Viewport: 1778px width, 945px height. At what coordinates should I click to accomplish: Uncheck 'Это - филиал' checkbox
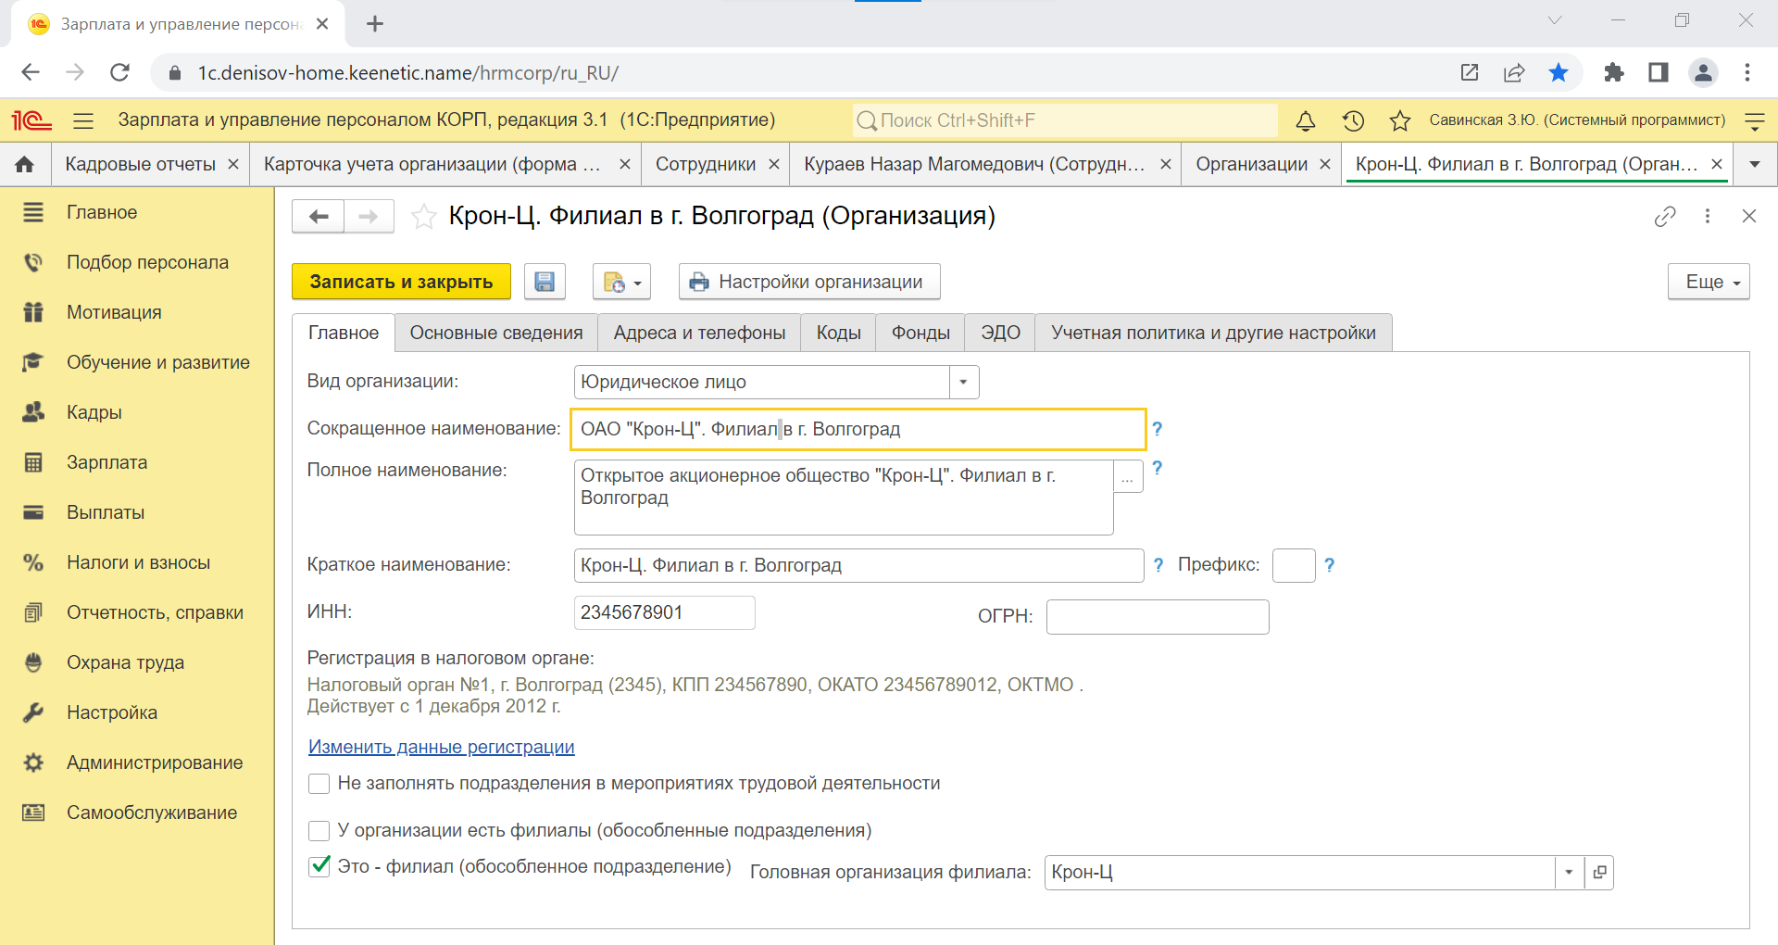tap(319, 866)
